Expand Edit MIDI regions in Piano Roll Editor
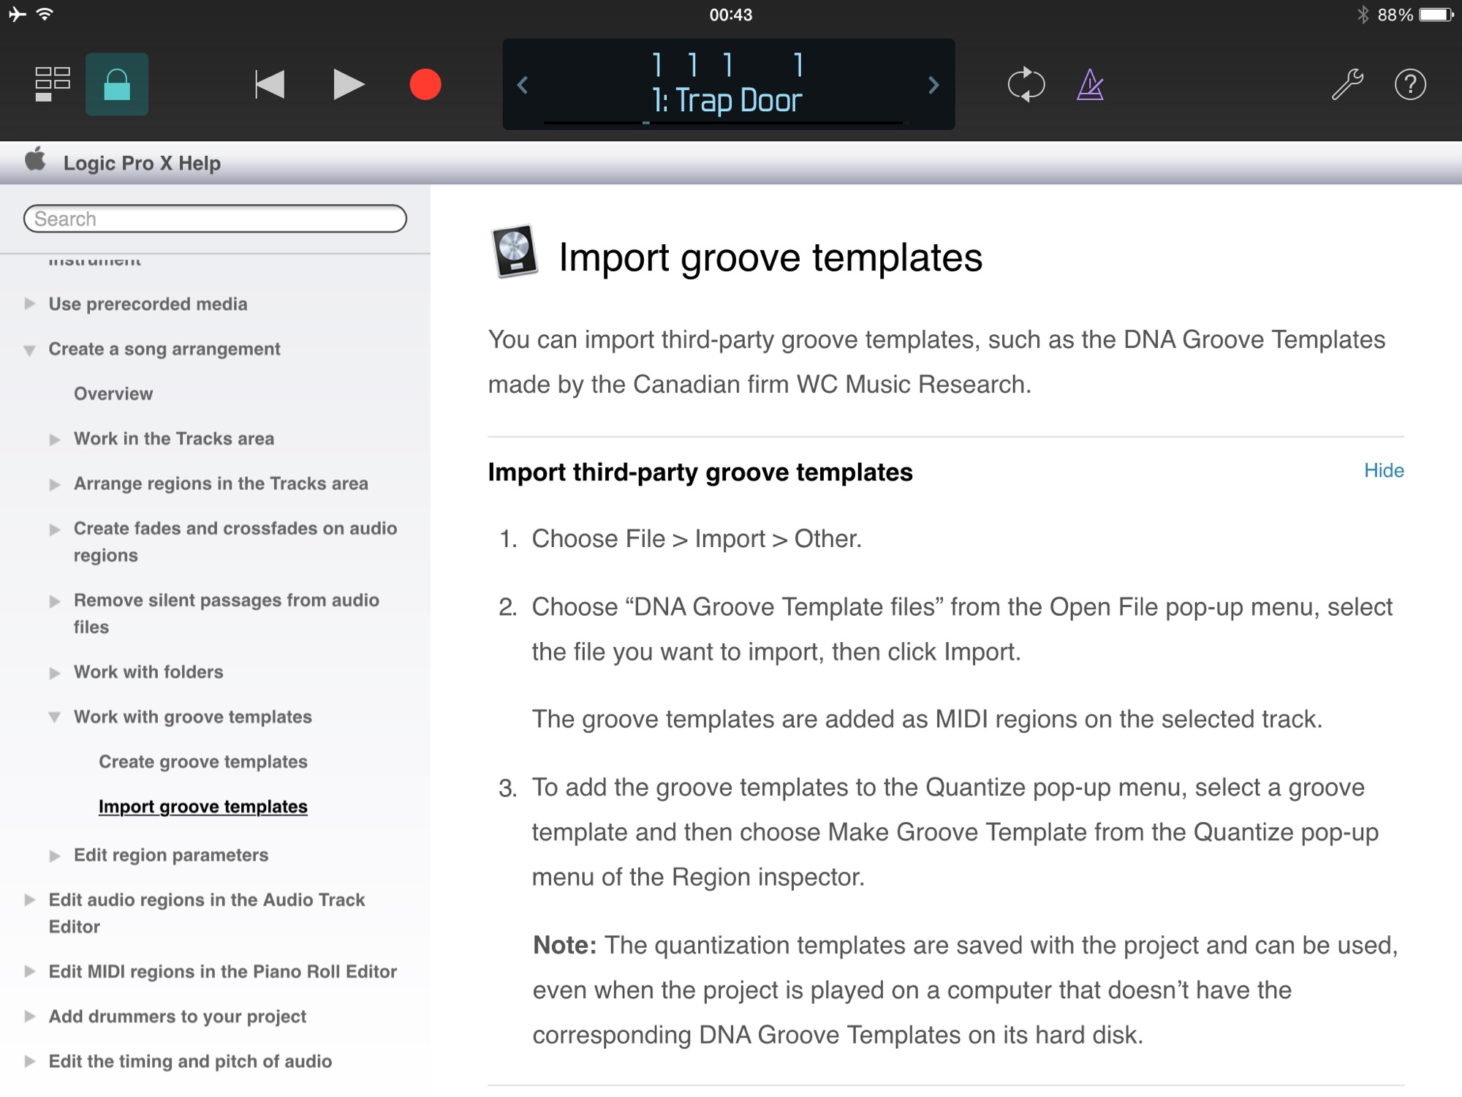Image resolution: width=1462 pixels, height=1097 pixels. coord(29,971)
